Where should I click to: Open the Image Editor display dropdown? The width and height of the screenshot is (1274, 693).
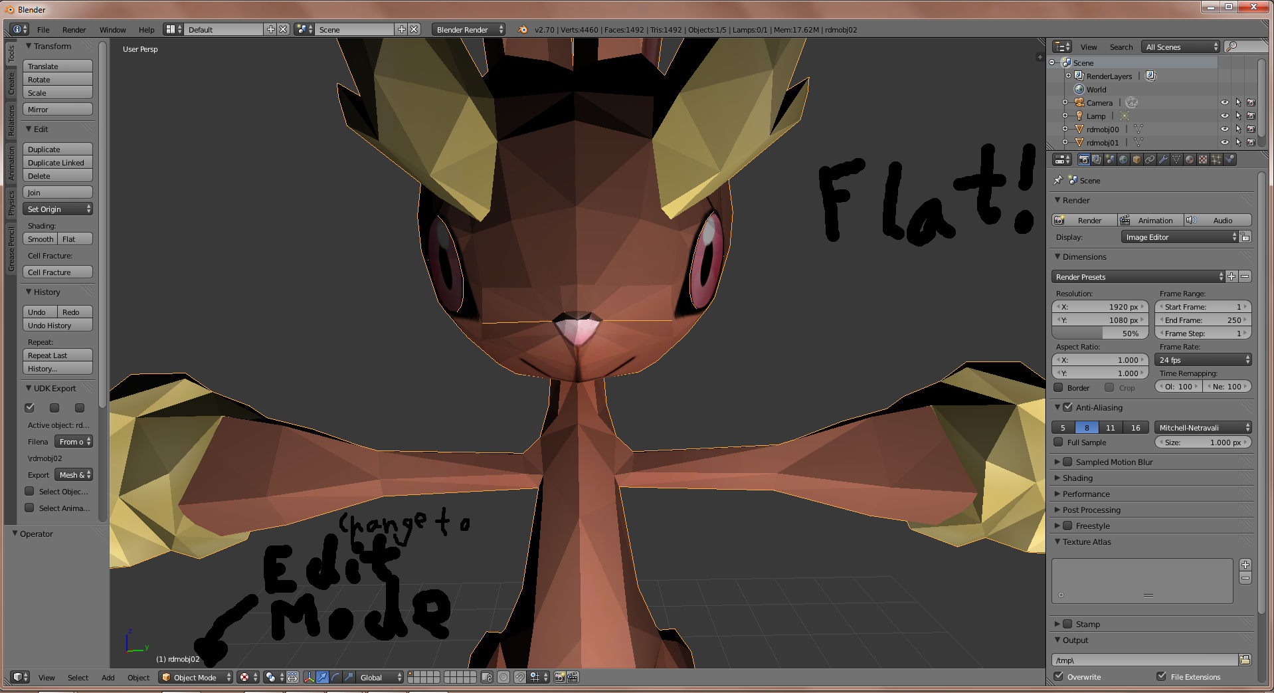[x=1180, y=237]
